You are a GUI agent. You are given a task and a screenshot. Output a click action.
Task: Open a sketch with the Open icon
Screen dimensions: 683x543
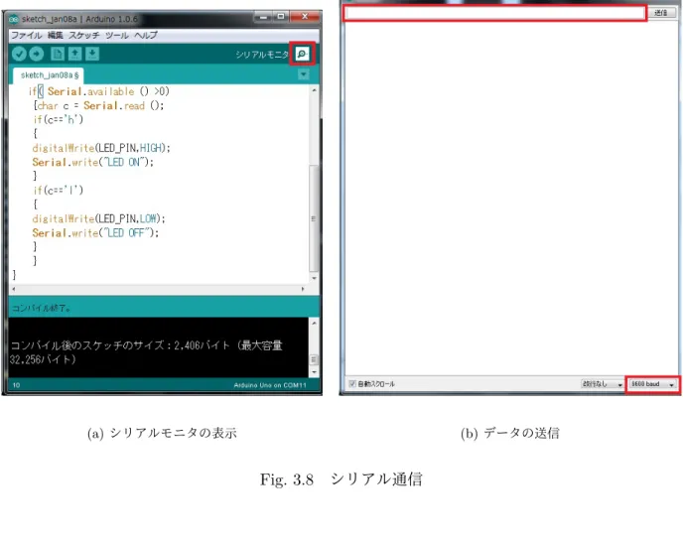tap(74, 54)
